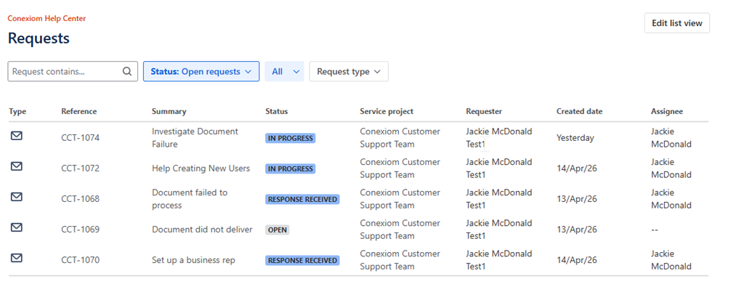
Task: Click the Requester column header
Action: point(484,111)
